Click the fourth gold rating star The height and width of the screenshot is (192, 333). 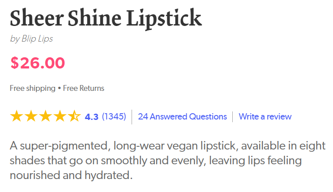pyautogui.click(x=60, y=117)
